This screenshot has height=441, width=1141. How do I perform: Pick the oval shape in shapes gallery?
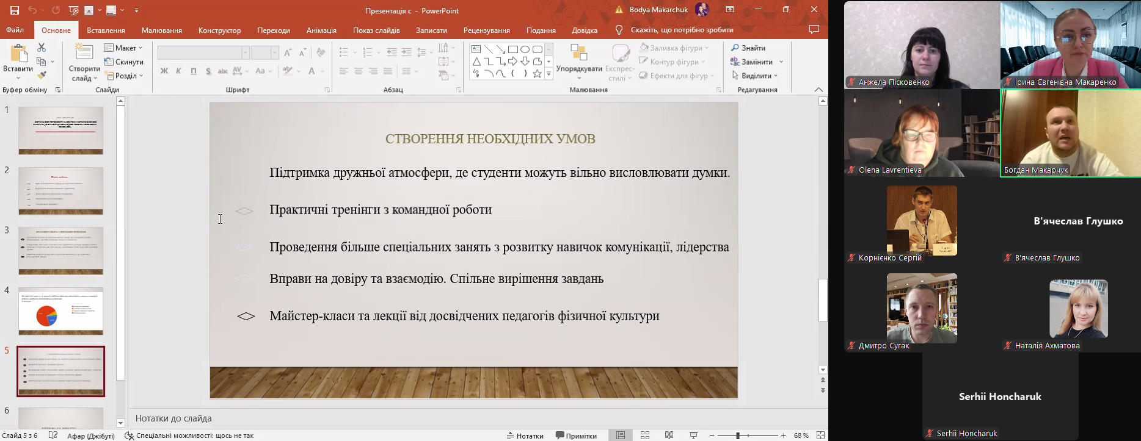click(525, 49)
